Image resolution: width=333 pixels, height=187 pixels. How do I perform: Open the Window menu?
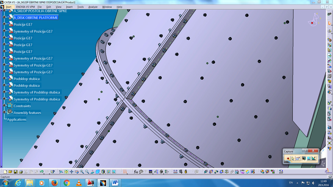point(107,7)
